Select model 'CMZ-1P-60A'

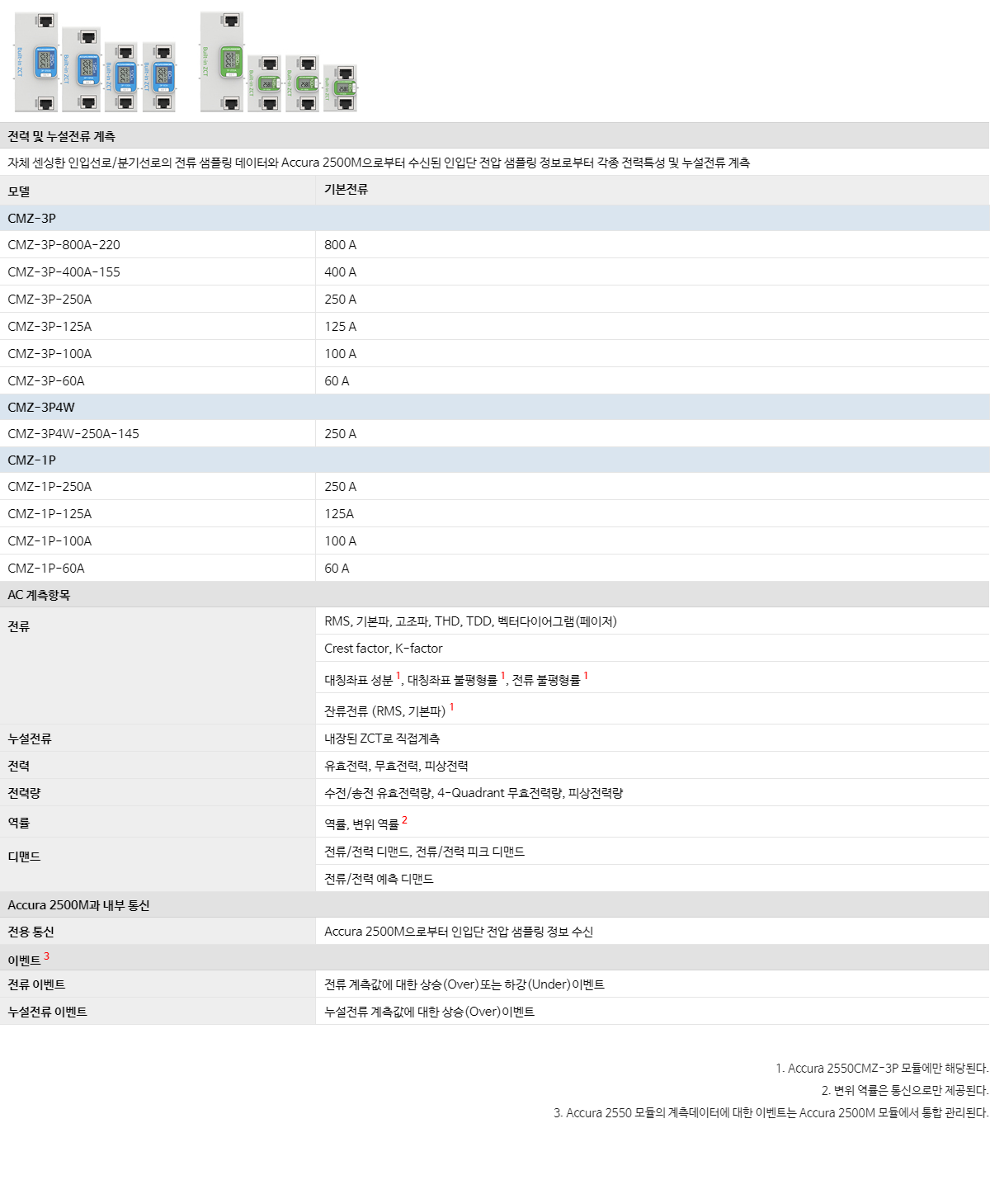pyautogui.click(x=46, y=569)
